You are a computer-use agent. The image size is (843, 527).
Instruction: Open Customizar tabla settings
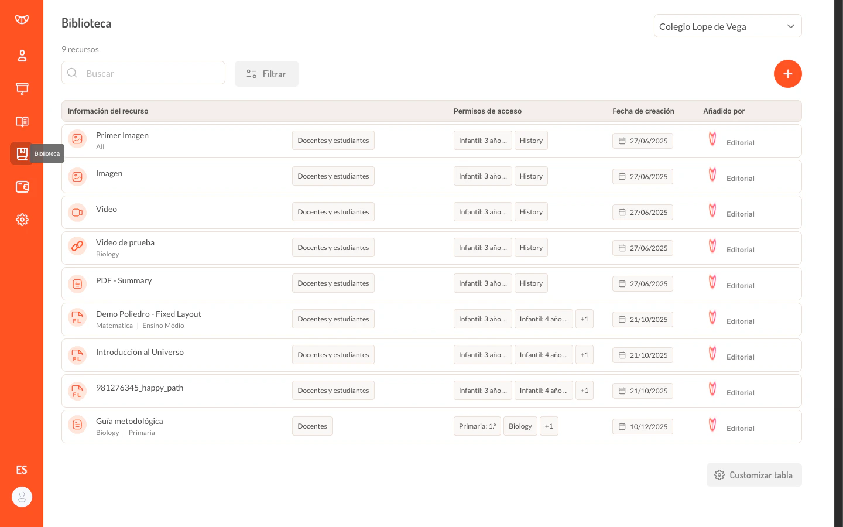point(754,475)
